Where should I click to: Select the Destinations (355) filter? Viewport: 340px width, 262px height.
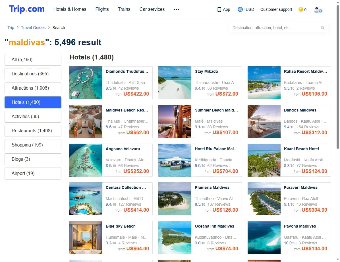33,74
